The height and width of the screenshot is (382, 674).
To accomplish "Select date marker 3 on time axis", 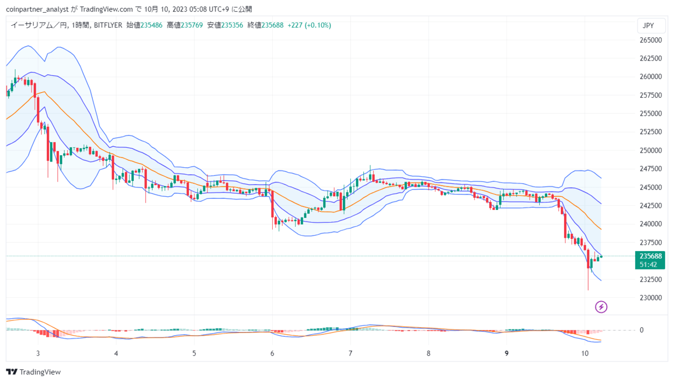I will coord(38,354).
